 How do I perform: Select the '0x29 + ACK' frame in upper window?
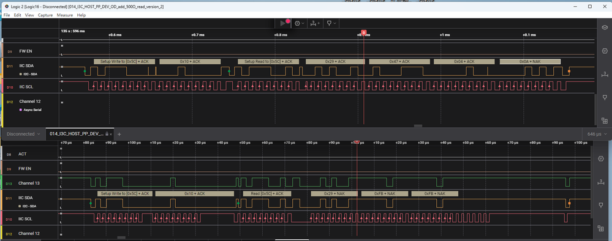(335, 62)
